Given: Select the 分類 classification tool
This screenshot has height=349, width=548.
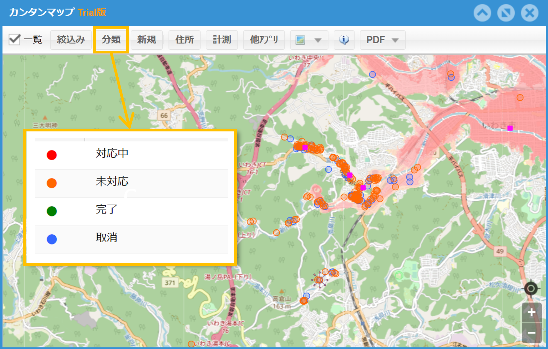Looking at the screenshot, I should pyautogui.click(x=111, y=40).
